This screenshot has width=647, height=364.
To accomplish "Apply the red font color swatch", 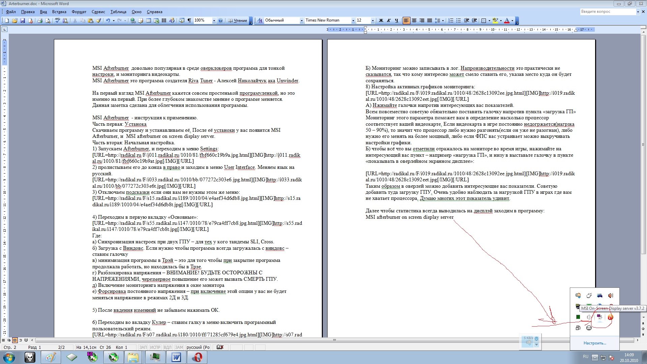I will [x=506, y=21].
